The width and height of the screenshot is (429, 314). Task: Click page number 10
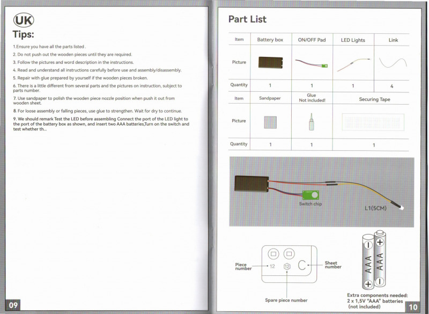(413, 307)
